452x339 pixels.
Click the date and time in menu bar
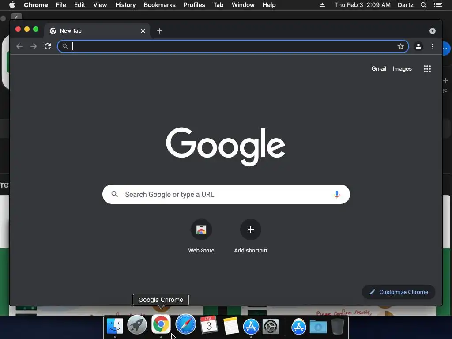point(362,5)
